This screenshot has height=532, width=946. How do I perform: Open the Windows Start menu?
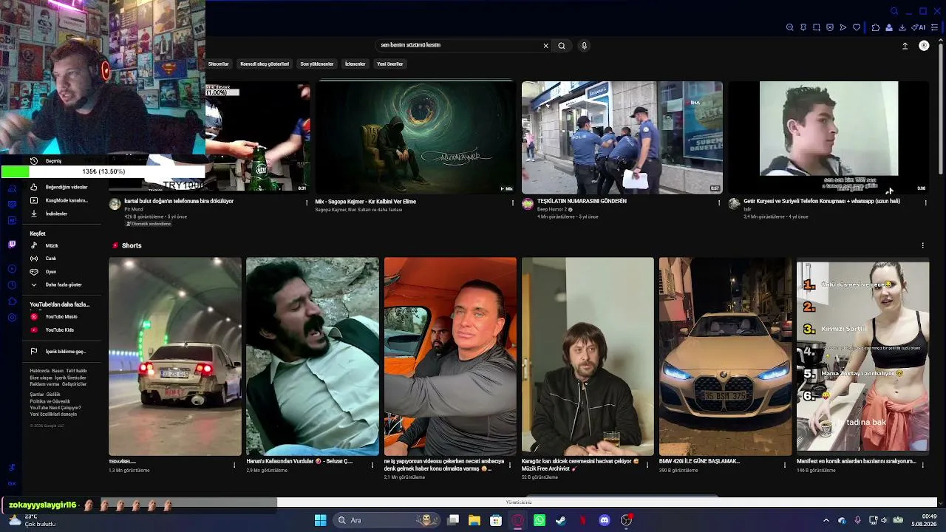(321, 520)
